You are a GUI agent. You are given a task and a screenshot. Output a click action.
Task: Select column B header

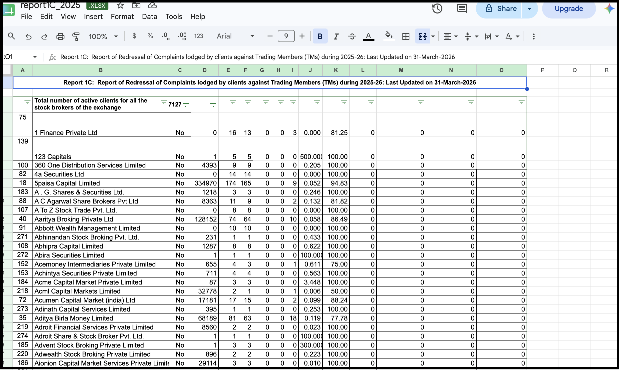101,70
